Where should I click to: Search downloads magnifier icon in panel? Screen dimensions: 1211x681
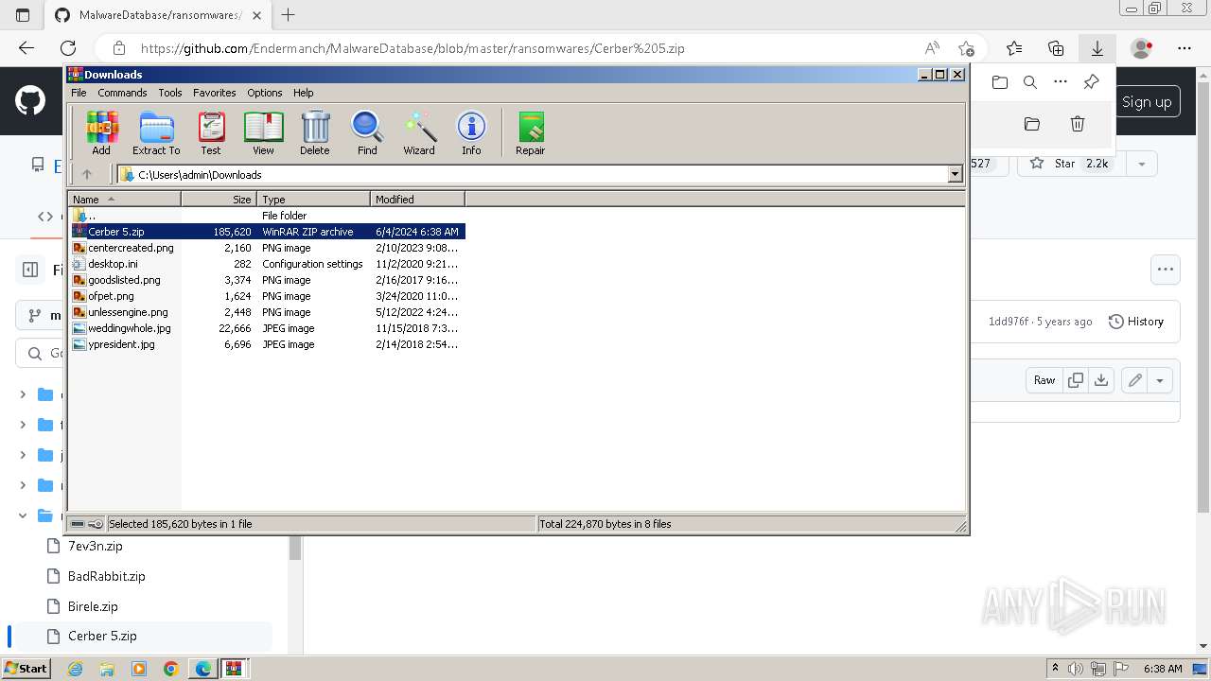[x=1030, y=82]
